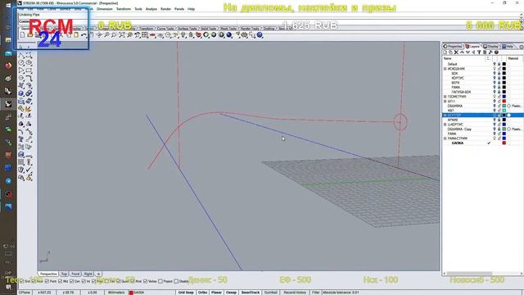
Task: Open the Display panel tab
Action: (x=491, y=47)
